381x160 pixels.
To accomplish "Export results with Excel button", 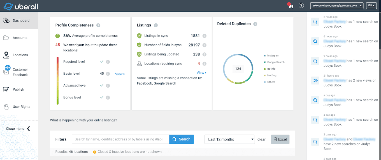I will pos(280,139).
